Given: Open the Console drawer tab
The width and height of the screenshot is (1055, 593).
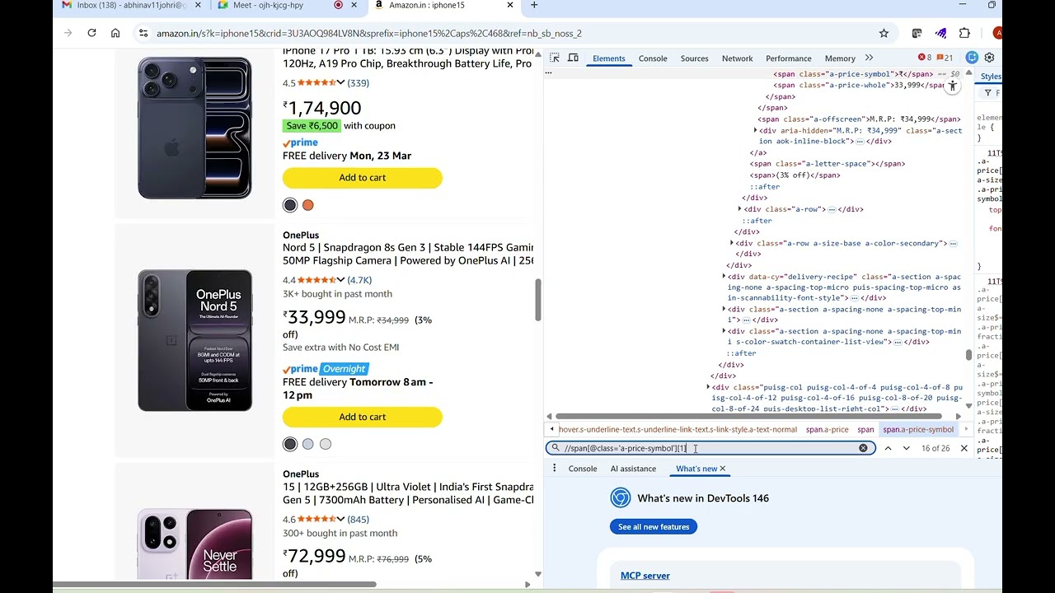Looking at the screenshot, I should click(583, 469).
